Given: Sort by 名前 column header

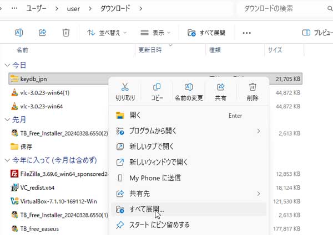Looking at the screenshot, I should [x=22, y=50].
